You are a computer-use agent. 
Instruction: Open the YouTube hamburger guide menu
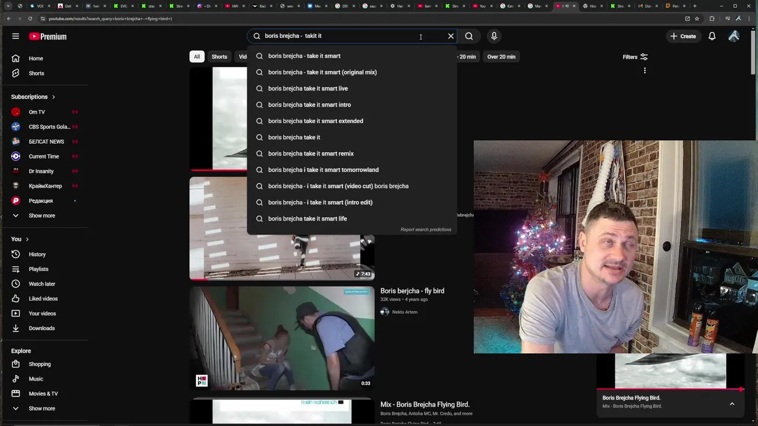click(15, 36)
